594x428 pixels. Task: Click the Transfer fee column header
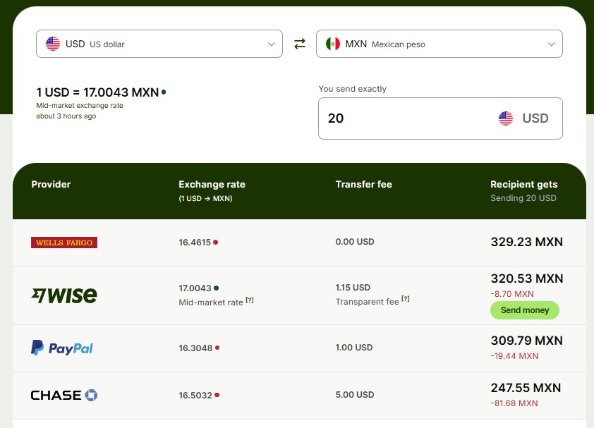tap(364, 185)
